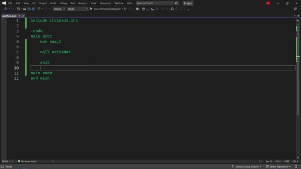The image size is (301, 169).
Task: Click the Navigate Backward icon
Action: (x=6, y=9)
